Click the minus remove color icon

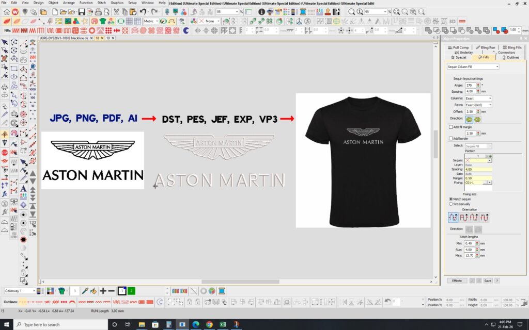pyautogui.click(x=112, y=291)
